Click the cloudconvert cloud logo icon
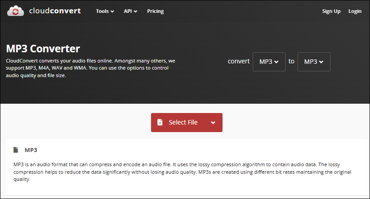Screen dimensions: 370x199 tap(16, 11)
